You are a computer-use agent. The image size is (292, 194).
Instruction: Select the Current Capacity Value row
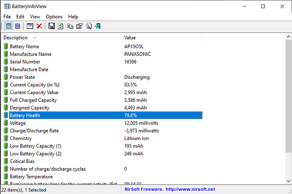[x=103, y=92]
